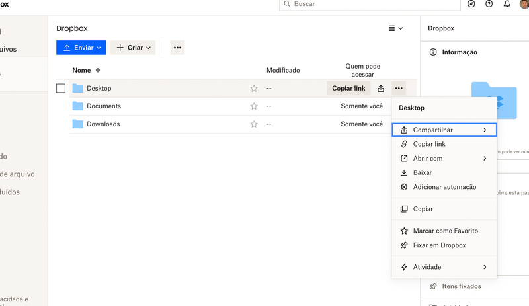Choose Baixar from the context menu
Viewport: 529px width, 306px height.
[423, 173]
